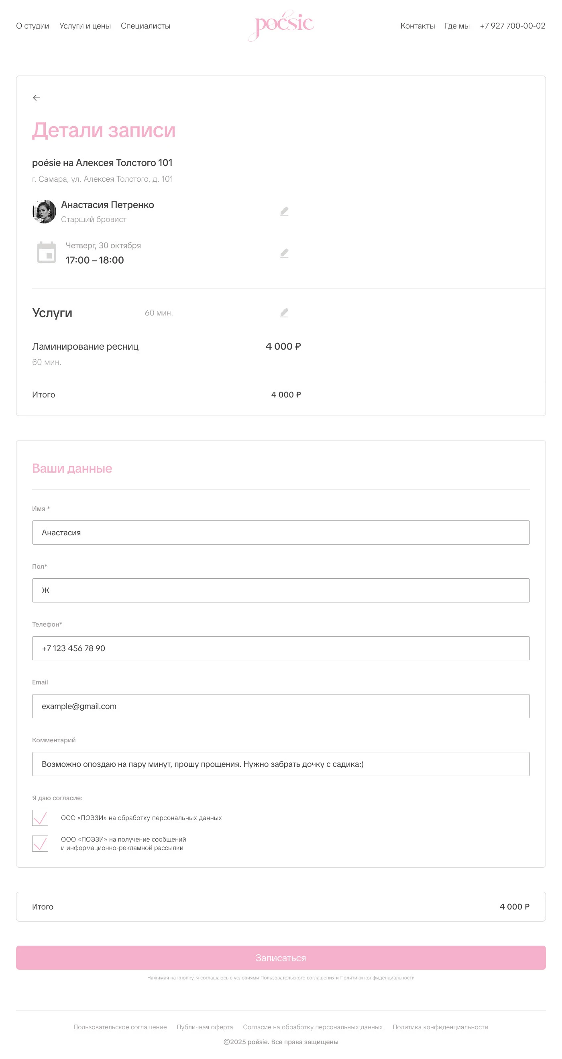
Task: Click the calendar icon beside the date
Action: tap(47, 252)
